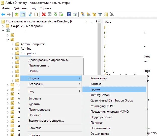Click the domain servers icon in tree

[x=8, y=30]
